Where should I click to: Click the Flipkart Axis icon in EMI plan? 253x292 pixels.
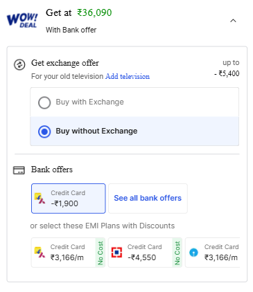[x=40, y=253]
